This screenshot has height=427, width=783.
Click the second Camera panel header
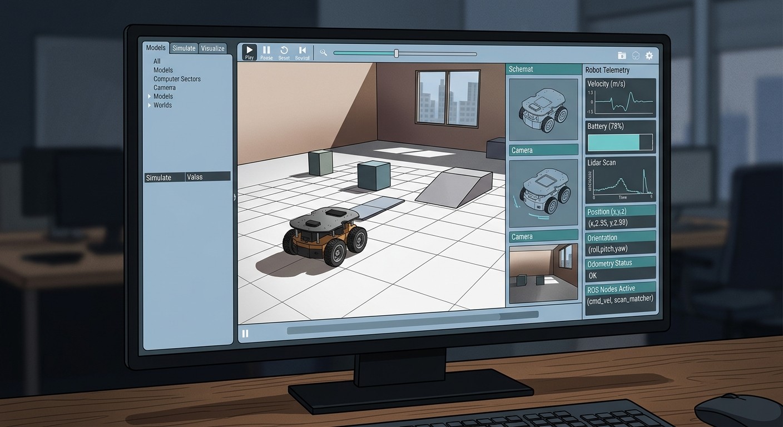coord(543,236)
